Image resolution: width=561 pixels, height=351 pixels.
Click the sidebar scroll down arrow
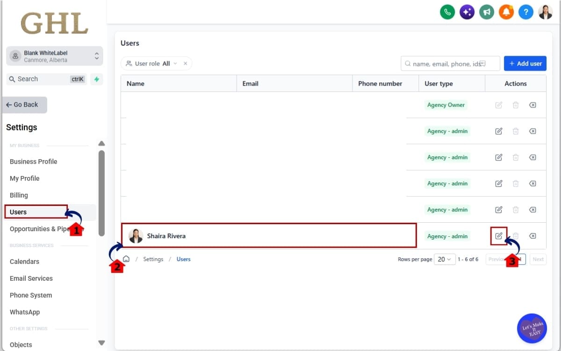(101, 343)
